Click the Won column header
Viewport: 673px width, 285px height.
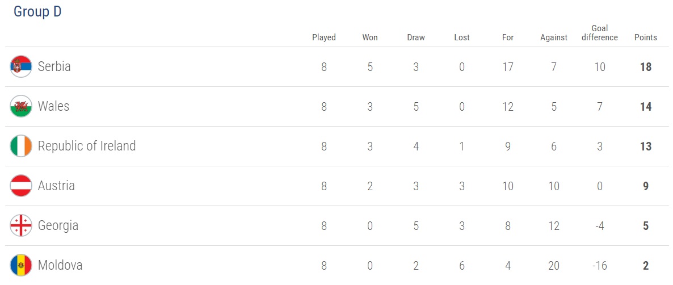[370, 37]
